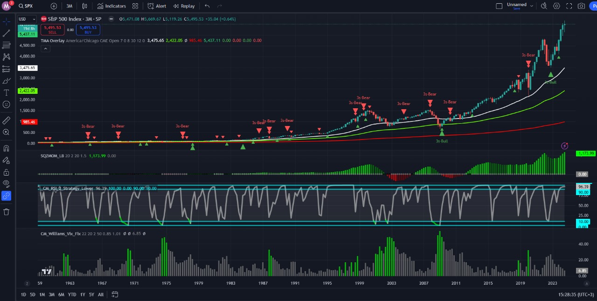Take a chart snapshot with camera icon

581,6
